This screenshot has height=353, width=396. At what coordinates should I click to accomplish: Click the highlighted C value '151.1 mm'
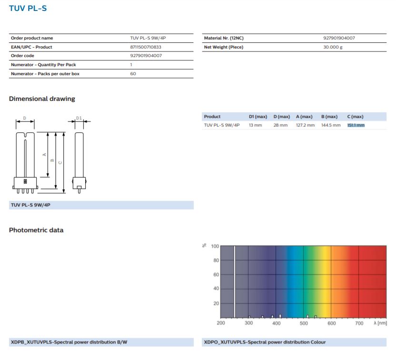(356, 125)
